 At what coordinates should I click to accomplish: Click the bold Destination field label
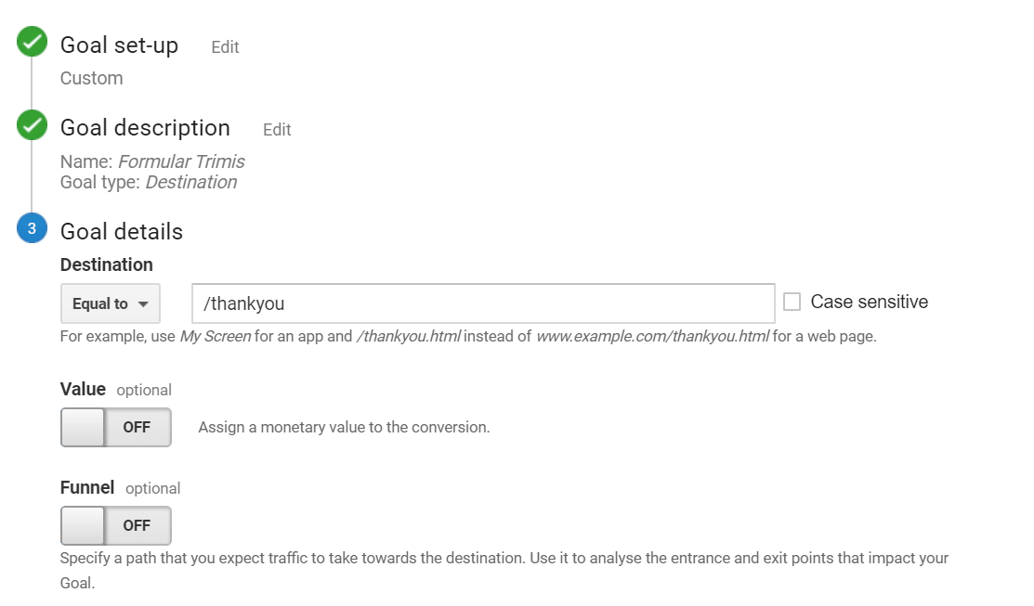tap(106, 264)
